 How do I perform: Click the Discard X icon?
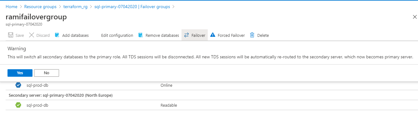pyautogui.click(x=32, y=35)
